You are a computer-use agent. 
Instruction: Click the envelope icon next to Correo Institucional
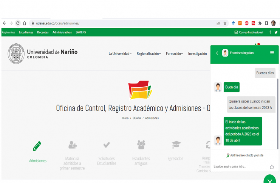pos(236,32)
